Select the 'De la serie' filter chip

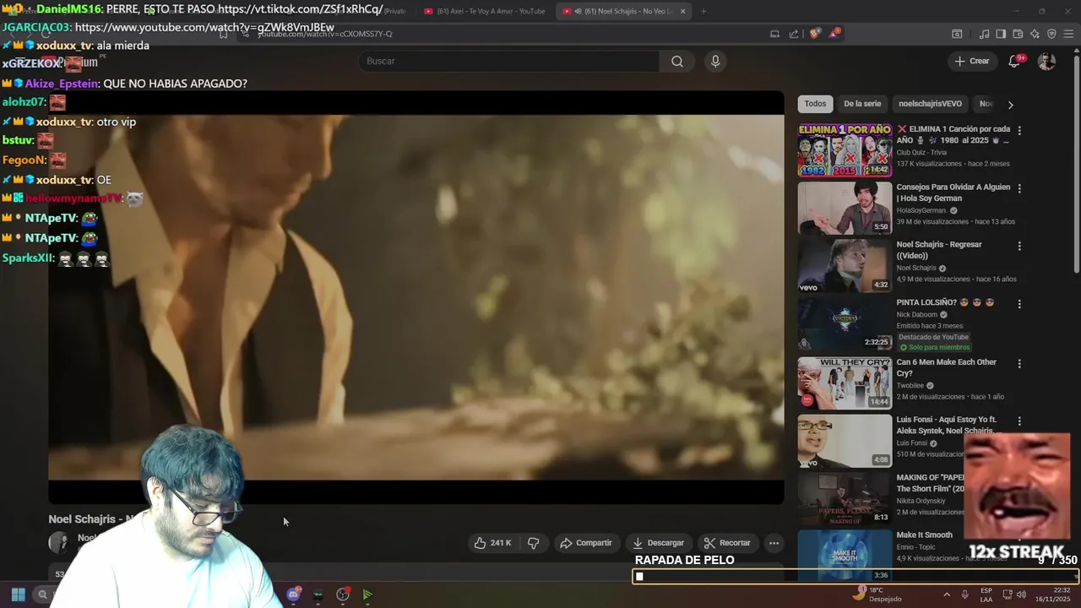tap(862, 104)
